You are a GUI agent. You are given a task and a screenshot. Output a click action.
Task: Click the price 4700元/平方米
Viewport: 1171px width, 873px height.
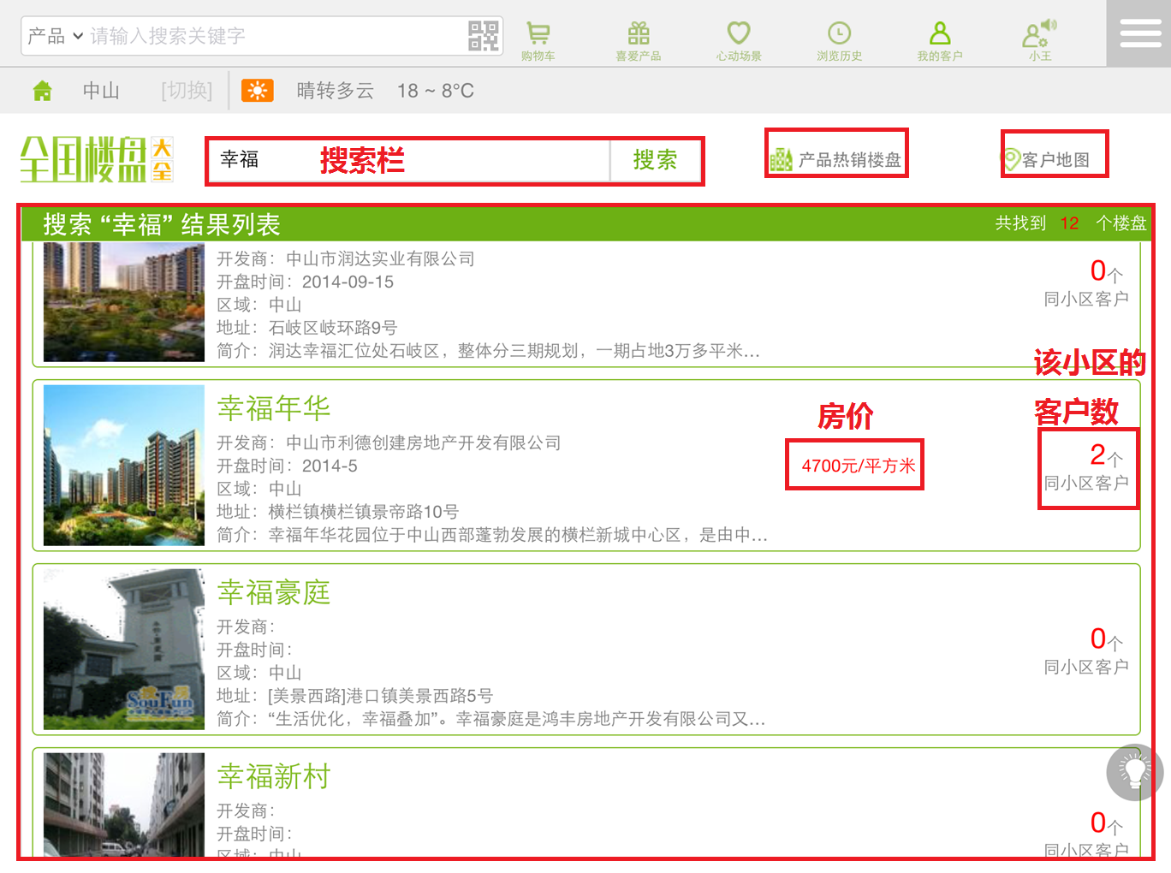coord(859,466)
